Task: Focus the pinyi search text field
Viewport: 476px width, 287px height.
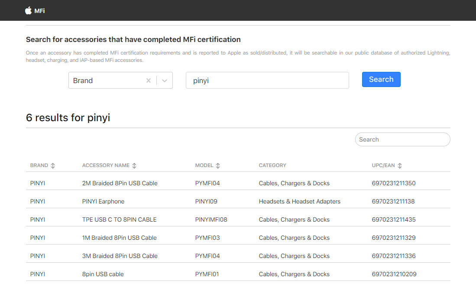Action: pyautogui.click(x=267, y=81)
